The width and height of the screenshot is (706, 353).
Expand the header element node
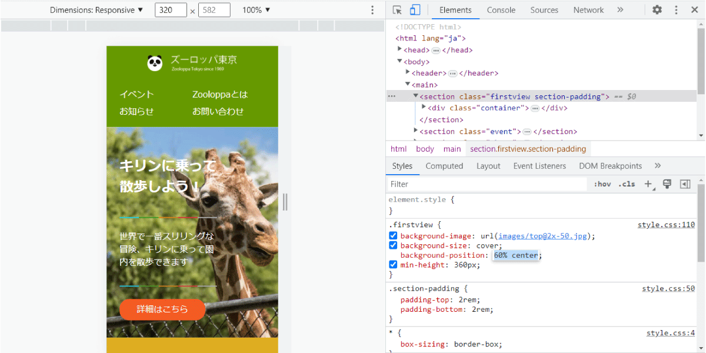[408, 72]
